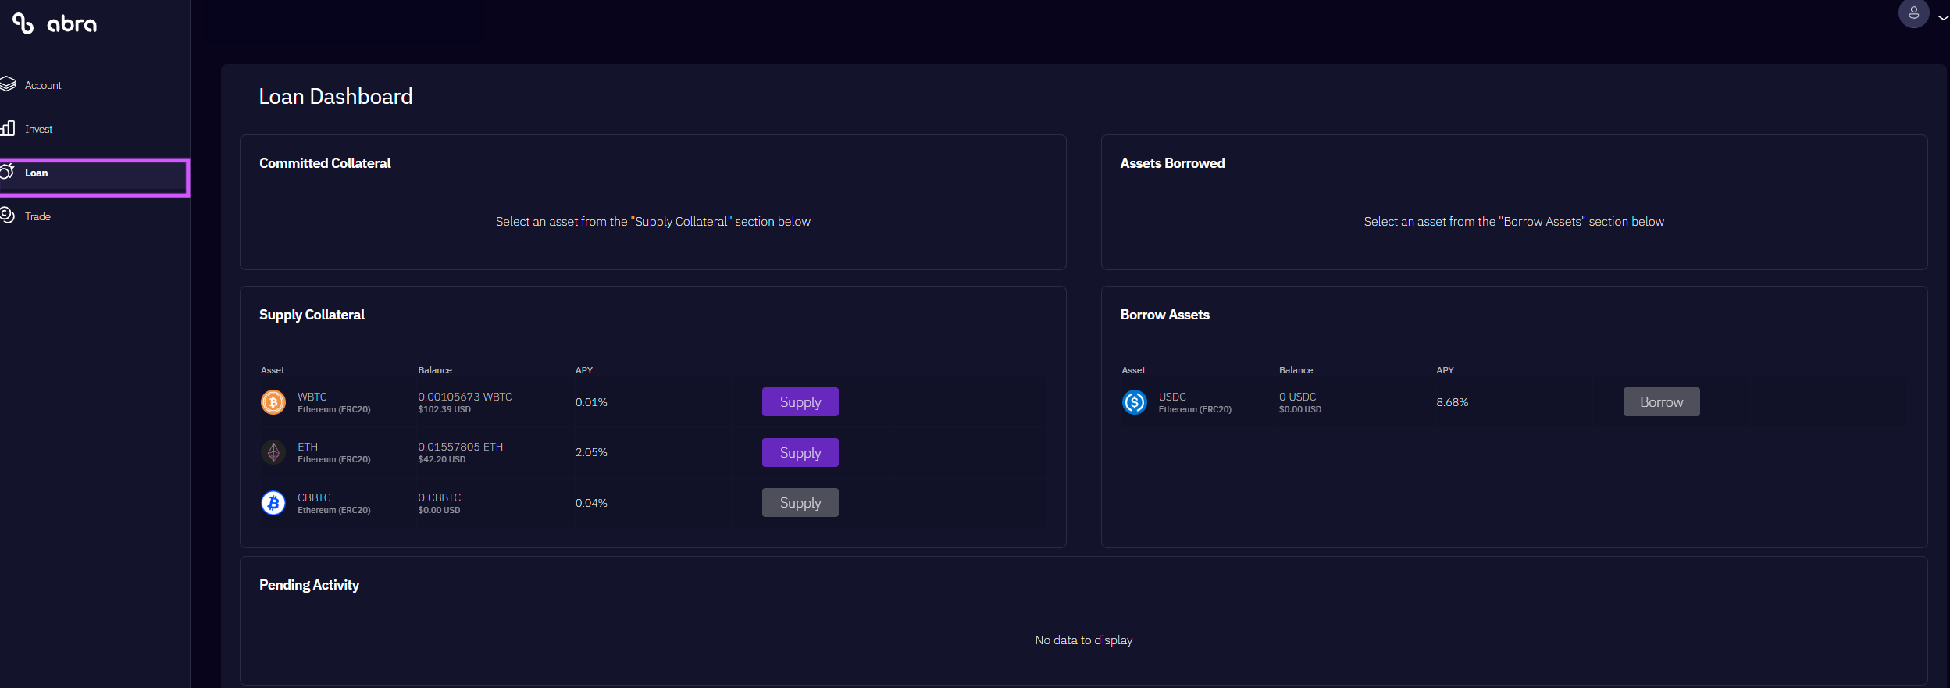
Task: Click the Trade coins icon in sidebar
Action: [8, 216]
